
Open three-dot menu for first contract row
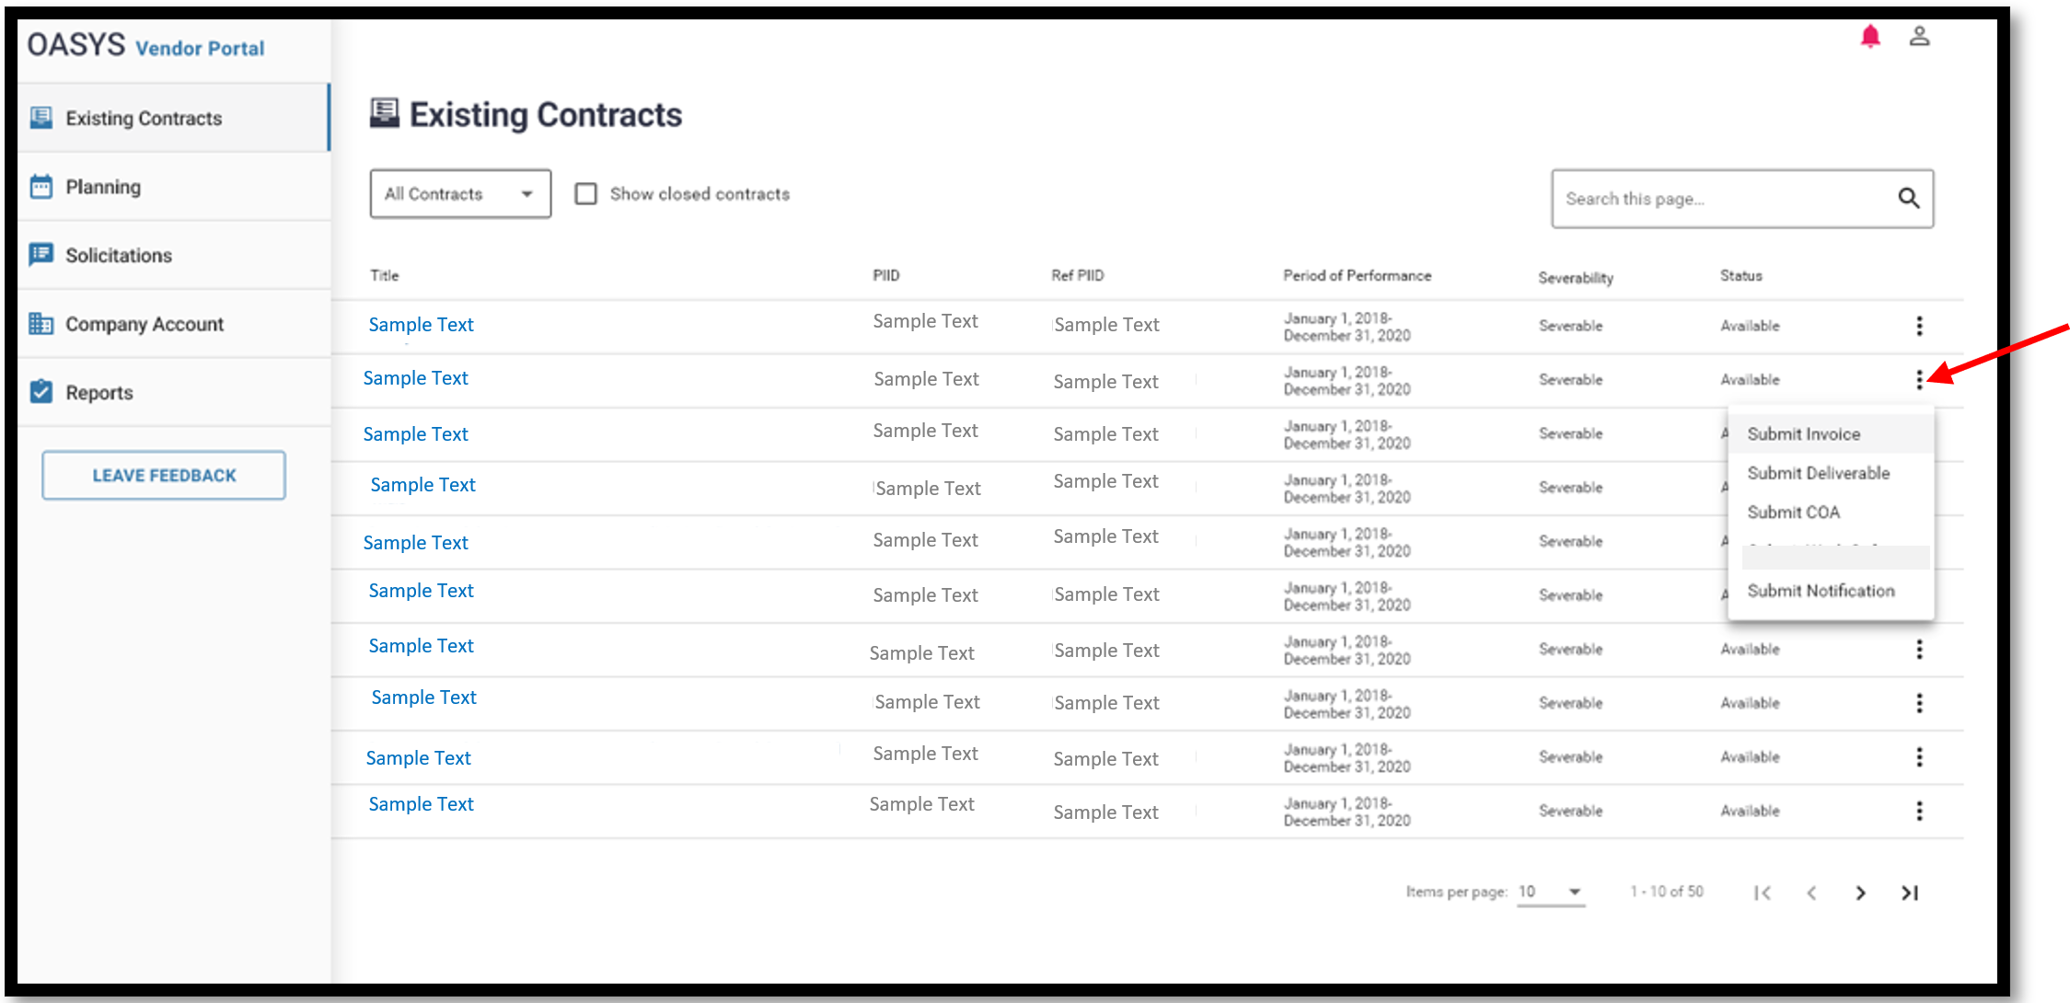point(1919,326)
